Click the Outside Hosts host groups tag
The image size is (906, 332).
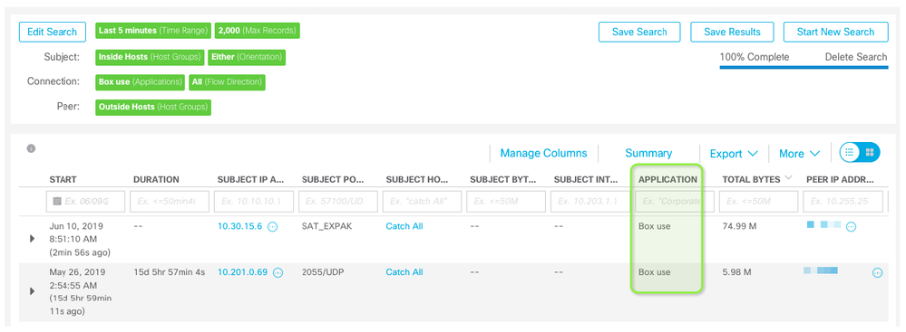153,108
